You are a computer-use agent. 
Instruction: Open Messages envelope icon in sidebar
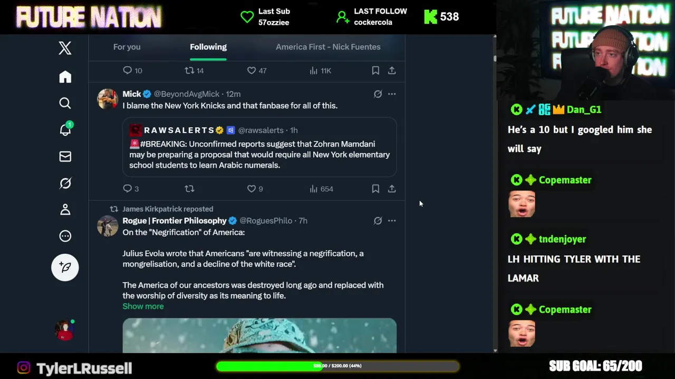coord(65,156)
